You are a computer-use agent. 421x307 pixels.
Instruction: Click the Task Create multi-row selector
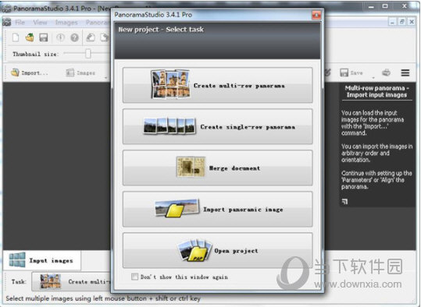click(72, 281)
